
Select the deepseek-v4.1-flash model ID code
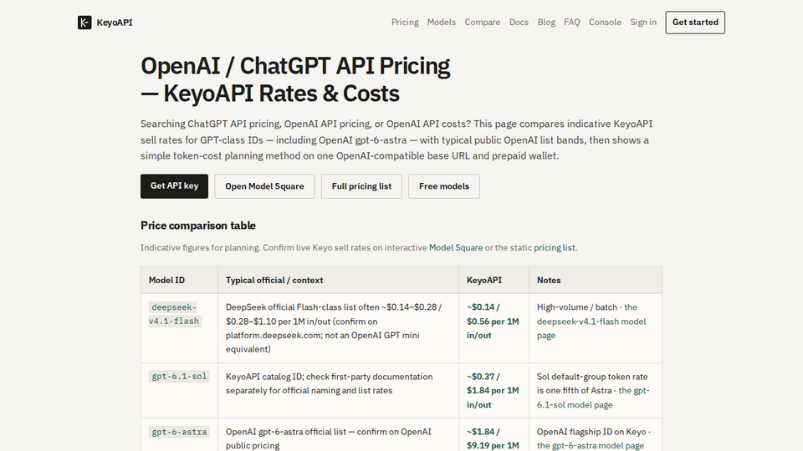pos(174,314)
